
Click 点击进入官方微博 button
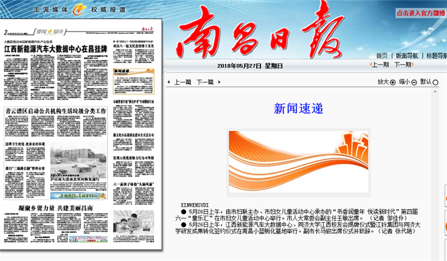click(x=421, y=12)
